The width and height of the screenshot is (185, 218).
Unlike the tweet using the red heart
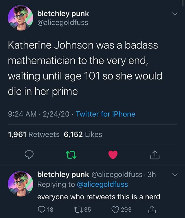[113, 155]
